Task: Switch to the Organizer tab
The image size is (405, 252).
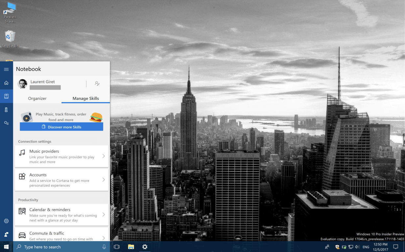Action: tap(37, 98)
